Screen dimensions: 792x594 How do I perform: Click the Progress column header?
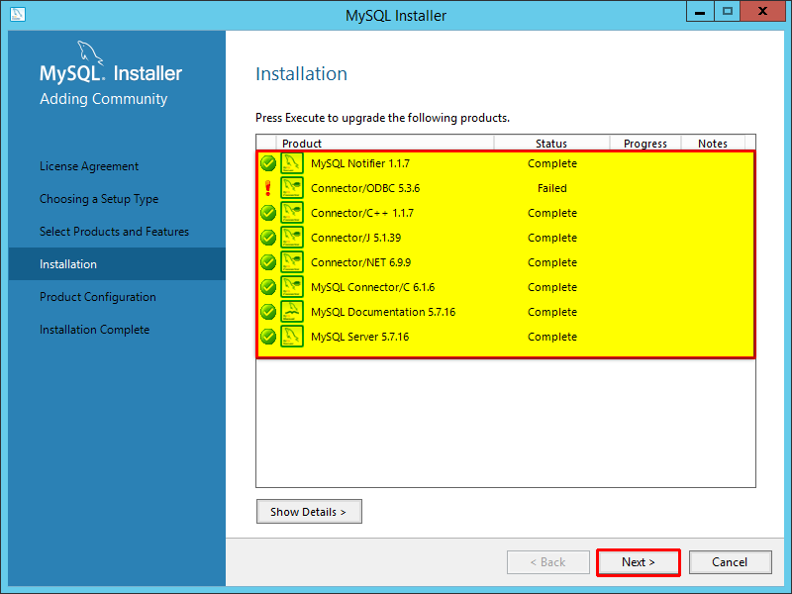(645, 144)
